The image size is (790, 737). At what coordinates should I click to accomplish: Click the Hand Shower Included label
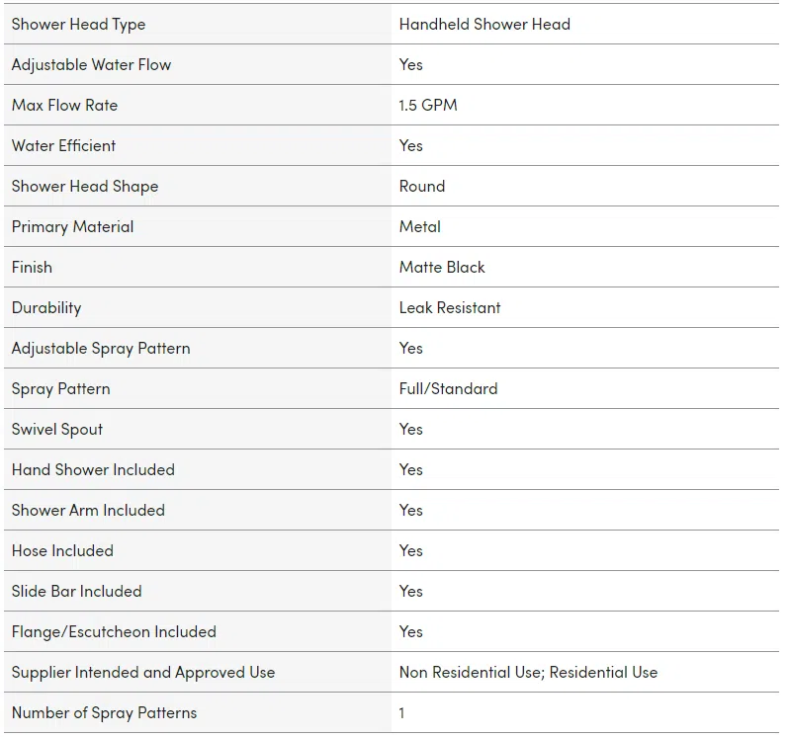point(93,469)
